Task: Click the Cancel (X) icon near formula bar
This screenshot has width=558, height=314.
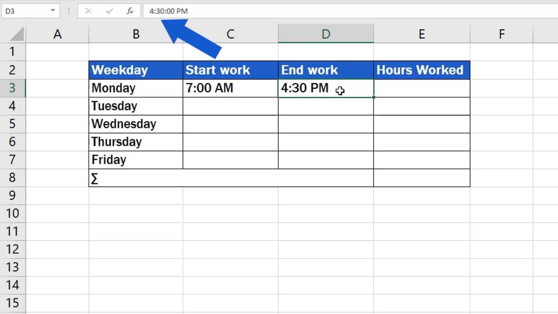Action: click(x=88, y=11)
